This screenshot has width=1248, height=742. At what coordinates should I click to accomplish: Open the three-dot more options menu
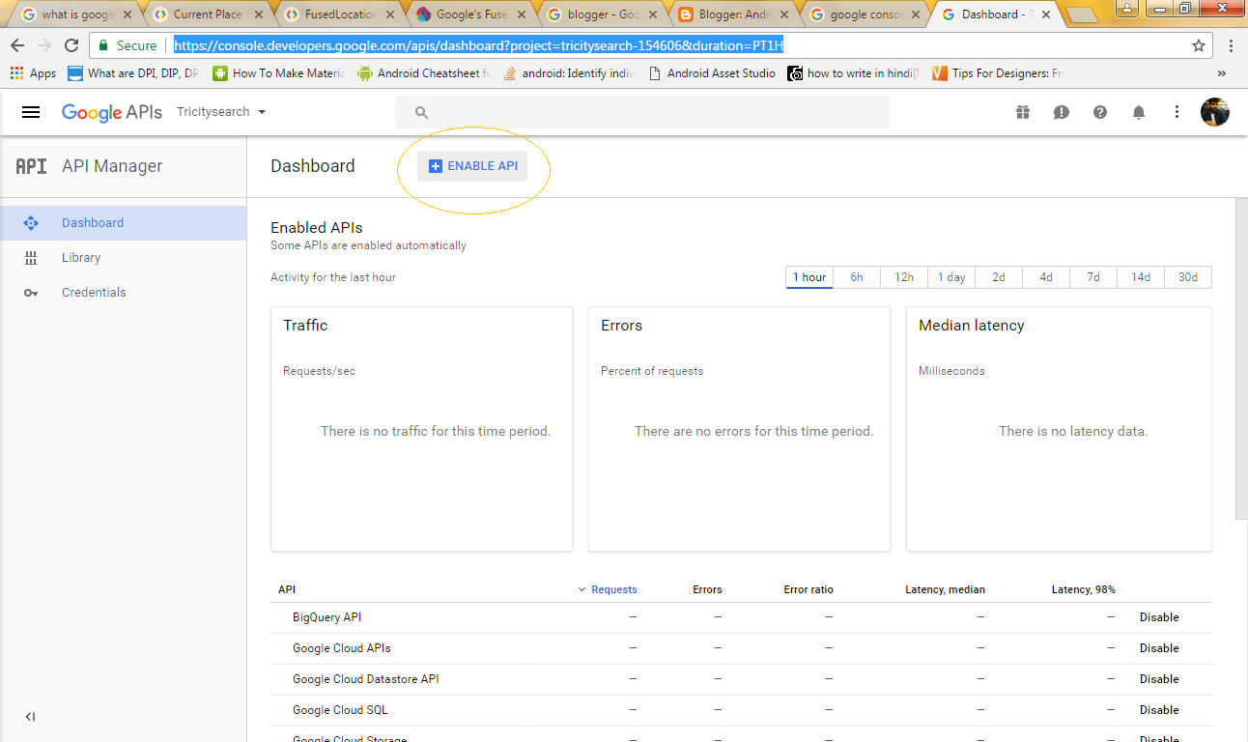pos(1177,112)
